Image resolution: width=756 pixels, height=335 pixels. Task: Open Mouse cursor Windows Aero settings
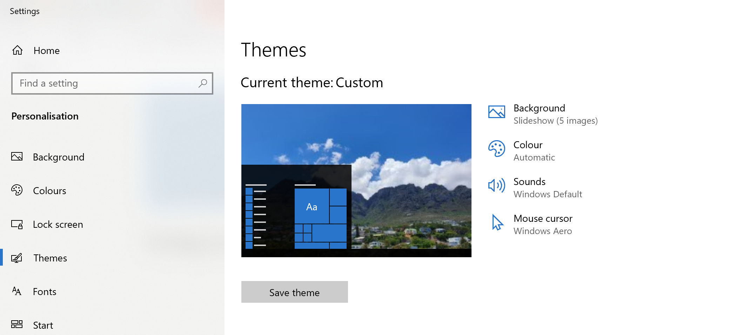[543, 224]
